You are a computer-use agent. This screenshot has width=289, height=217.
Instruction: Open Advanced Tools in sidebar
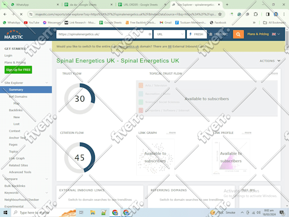click(x=20, y=172)
